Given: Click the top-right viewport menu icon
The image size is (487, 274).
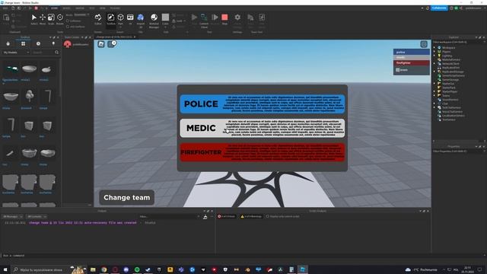Looking at the screenshot, I should click(x=424, y=44).
